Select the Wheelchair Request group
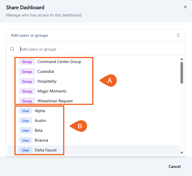This screenshot has width=192, height=176. coord(94,101)
